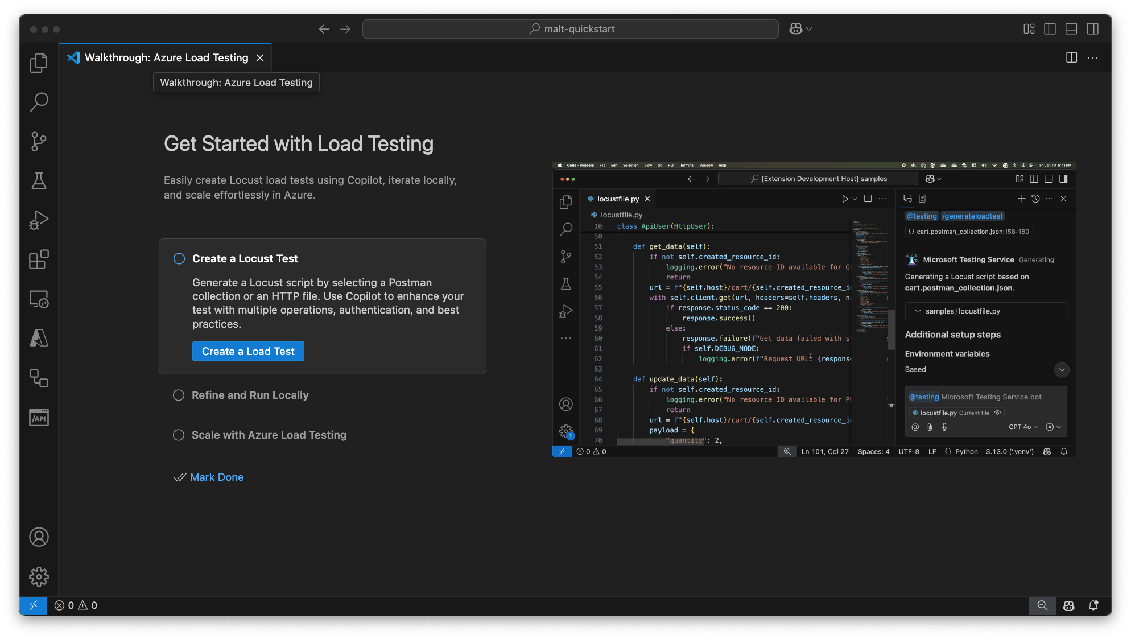
Task: Click the walkthrough preview screenshot image
Action: pyautogui.click(x=814, y=310)
